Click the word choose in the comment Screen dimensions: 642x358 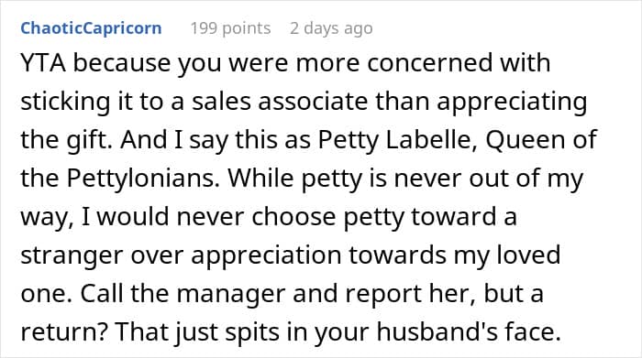(293, 217)
